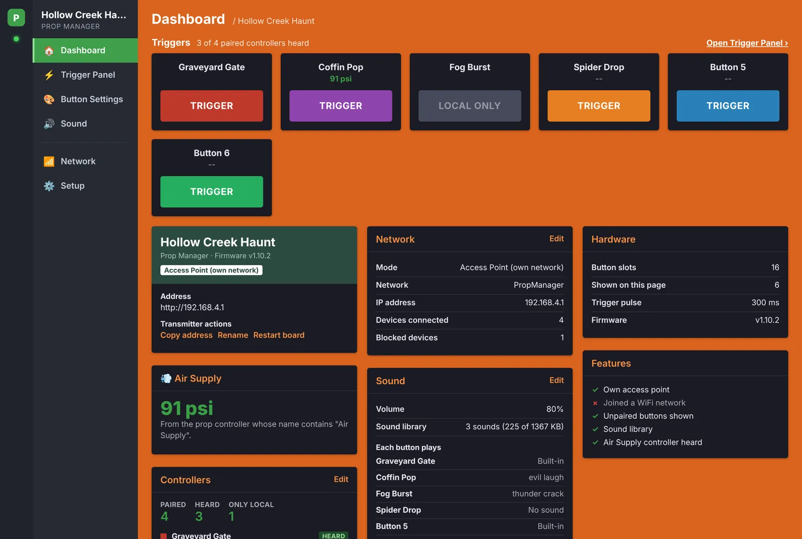Click the Access Point (own network) badge
802x539 pixels.
[212, 270]
